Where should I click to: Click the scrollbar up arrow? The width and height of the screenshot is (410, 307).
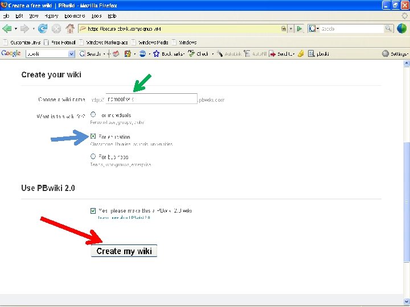pos(407,63)
